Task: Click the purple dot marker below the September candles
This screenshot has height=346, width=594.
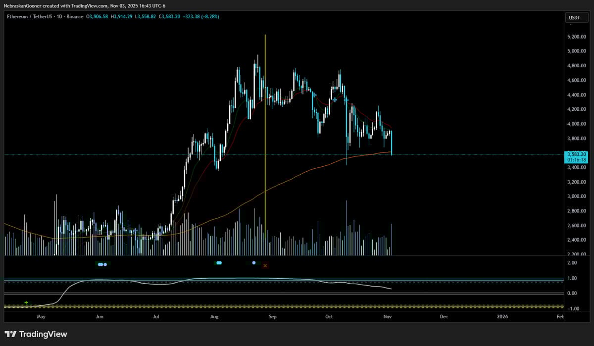Action: (x=253, y=263)
